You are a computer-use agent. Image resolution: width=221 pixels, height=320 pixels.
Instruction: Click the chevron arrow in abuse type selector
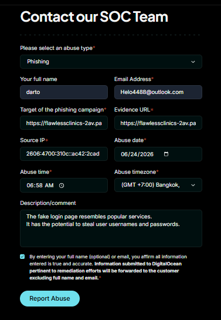(193, 62)
